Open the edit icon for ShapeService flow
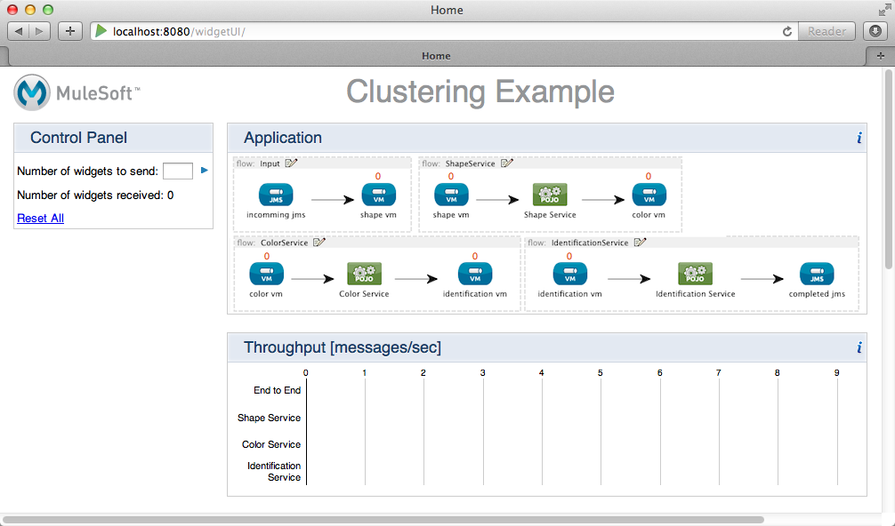 pyautogui.click(x=507, y=163)
